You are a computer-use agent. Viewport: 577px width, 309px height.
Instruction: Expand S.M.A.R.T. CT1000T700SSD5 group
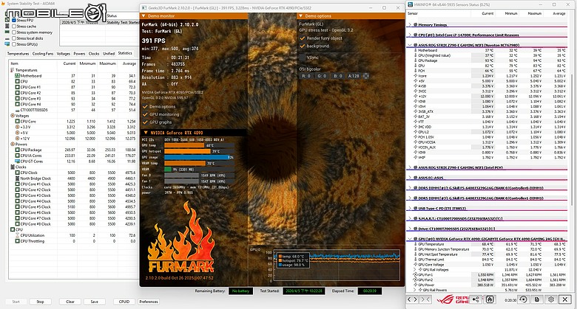410,218
